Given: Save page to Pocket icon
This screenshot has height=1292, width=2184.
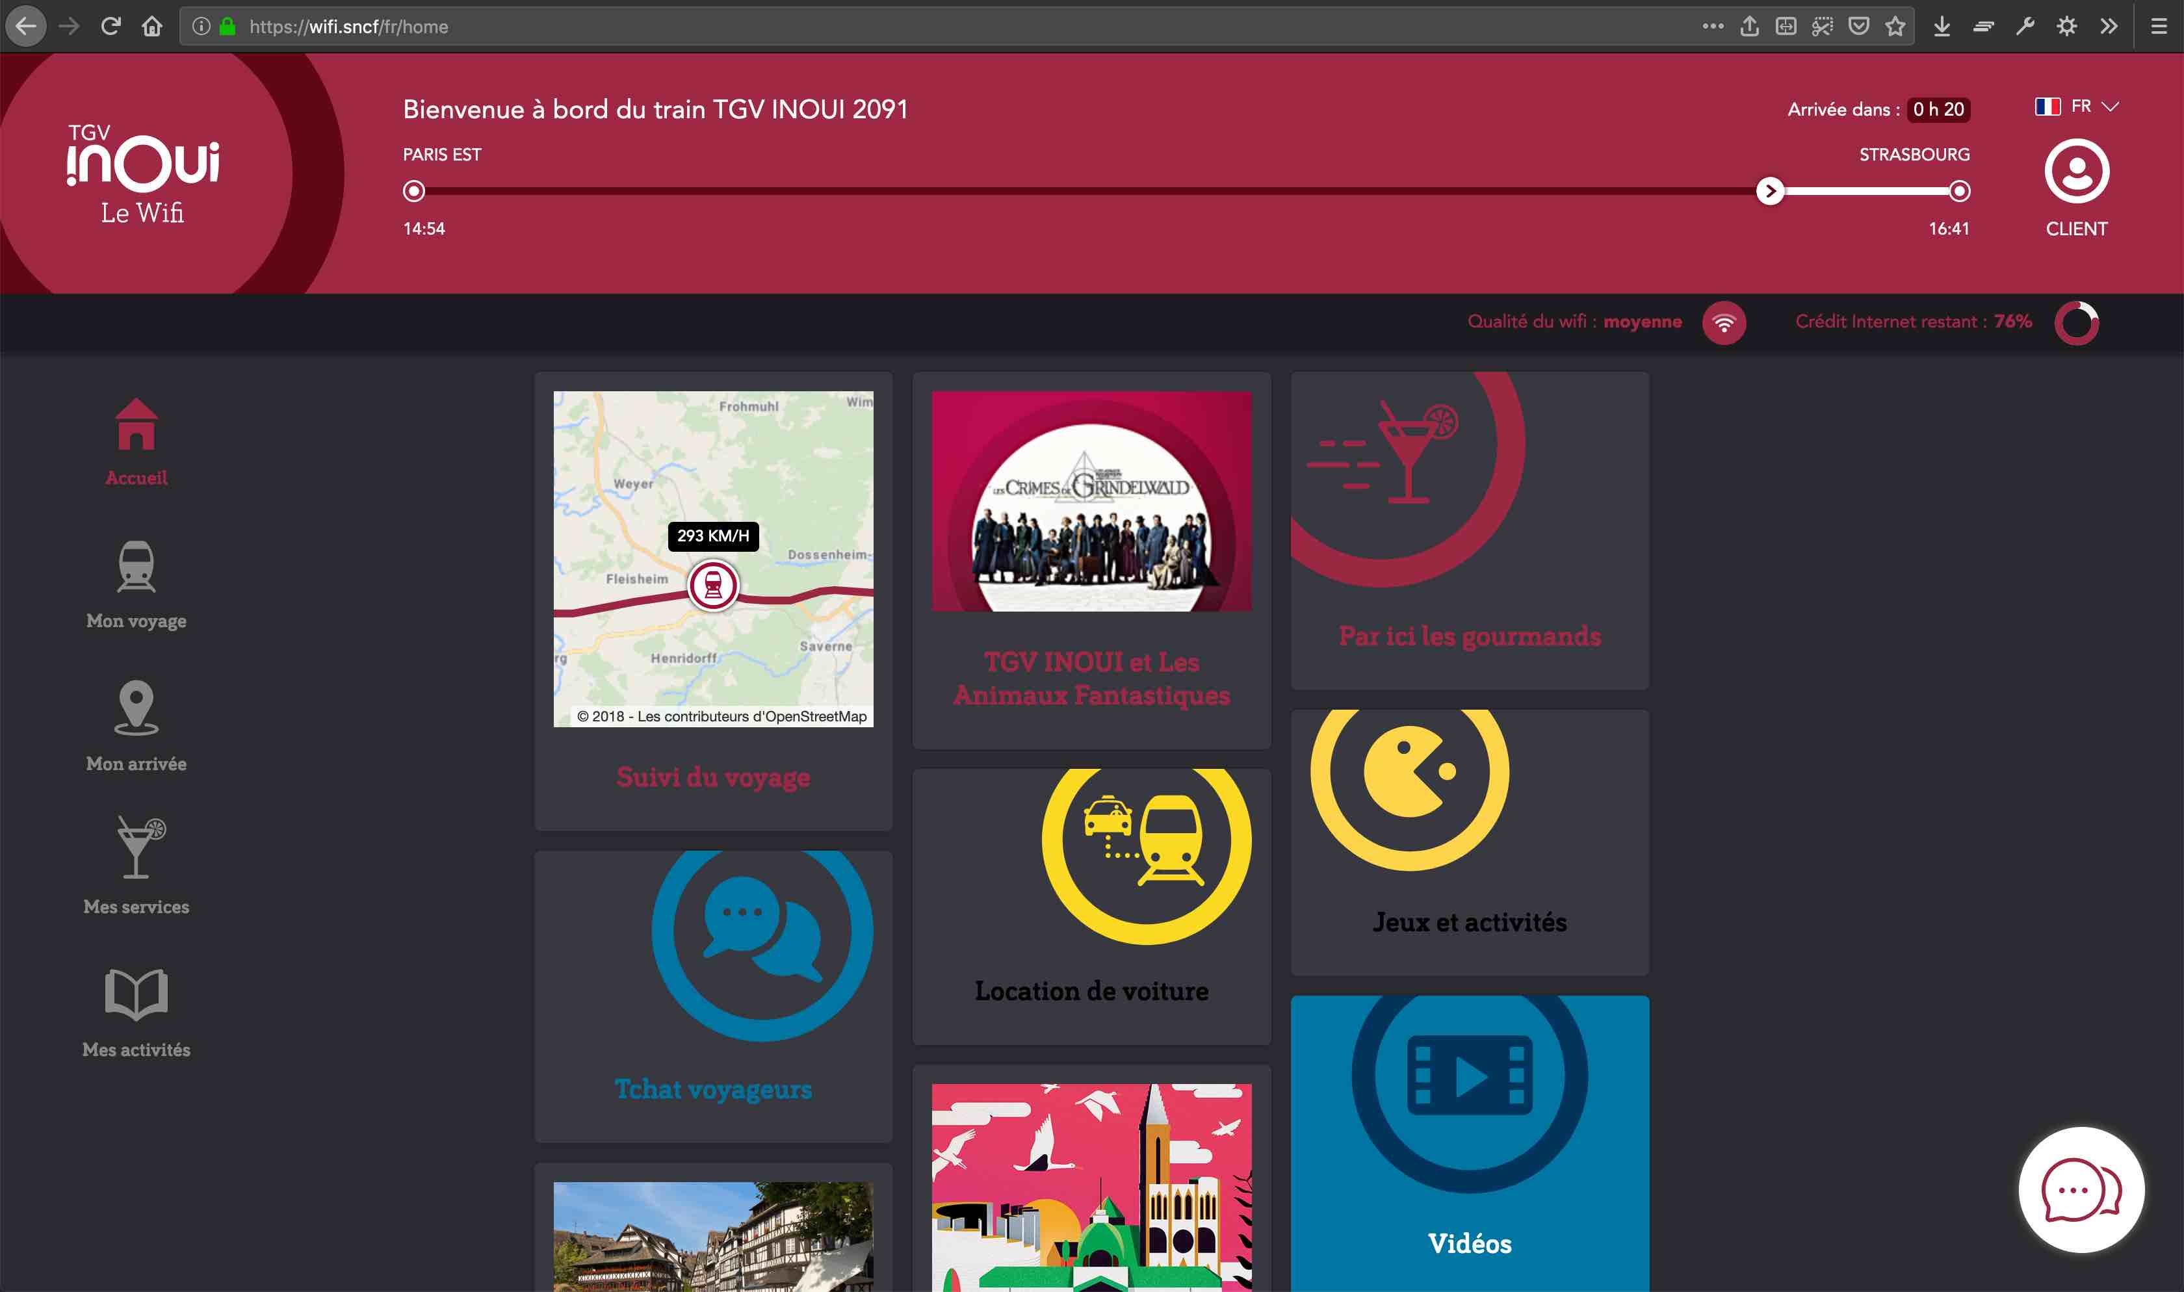Looking at the screenshot, I should point(1858,26).
